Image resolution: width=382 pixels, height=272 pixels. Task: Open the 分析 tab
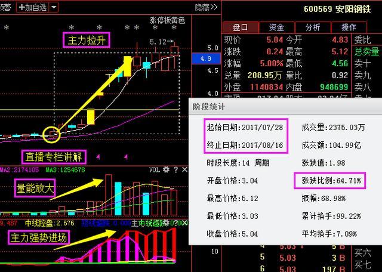click(x=313, y=27)
